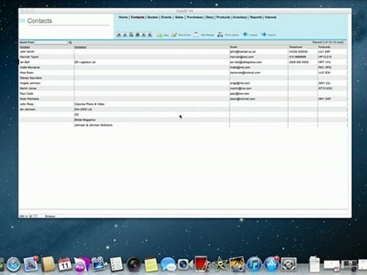The height and width of the screenshot is (275, 367).
Task: Open the Purchases section
Action: pyautogui.click(x=195, y=18)
